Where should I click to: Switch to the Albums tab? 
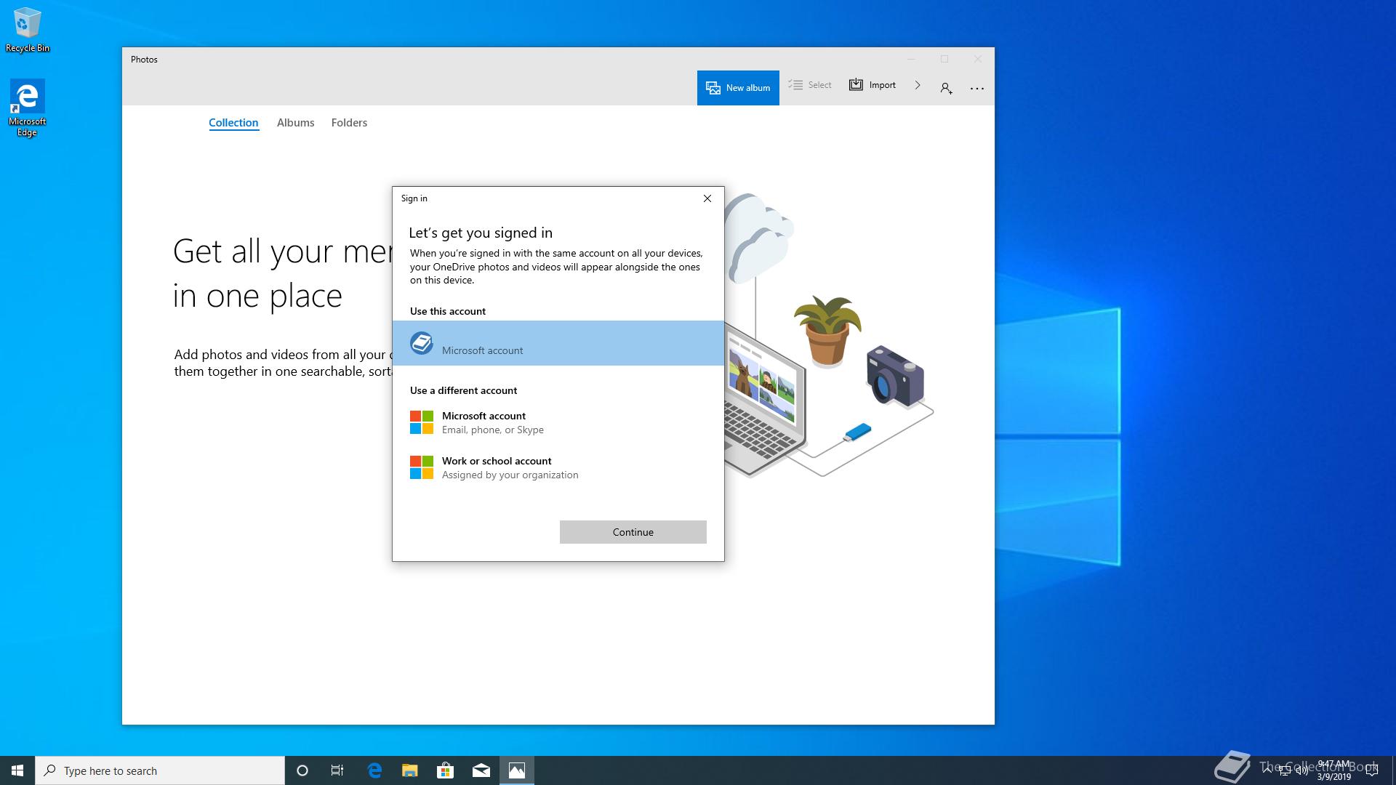pos(295,123)
